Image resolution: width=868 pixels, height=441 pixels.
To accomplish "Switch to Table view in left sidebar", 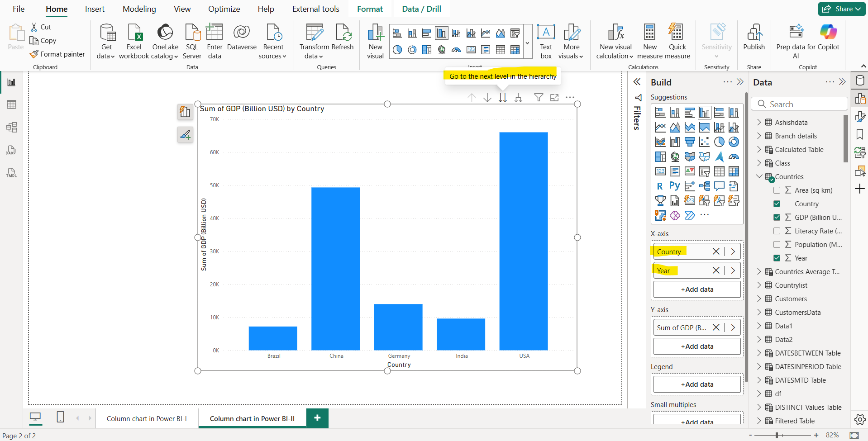I will (11, 104).
